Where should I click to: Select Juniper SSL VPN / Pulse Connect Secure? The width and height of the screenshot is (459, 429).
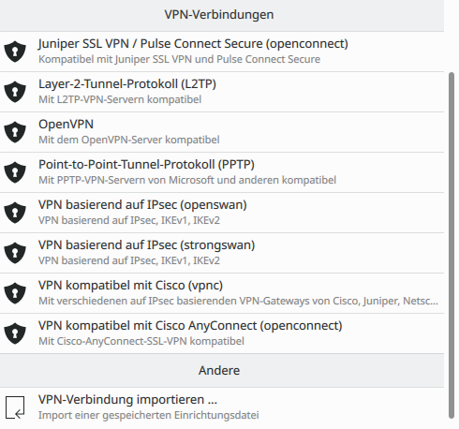(222, 52)
